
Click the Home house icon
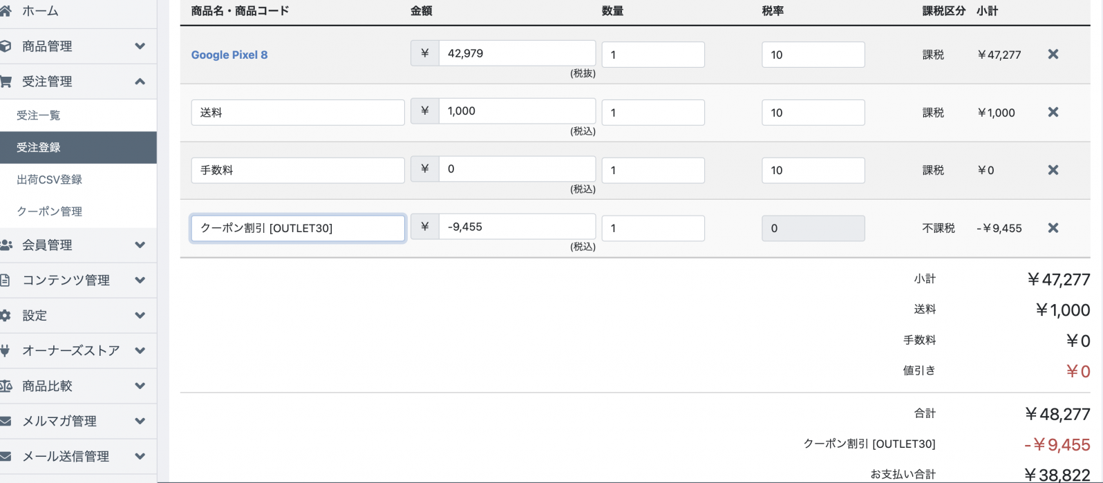pyautogui.click(x=6, y=11)
